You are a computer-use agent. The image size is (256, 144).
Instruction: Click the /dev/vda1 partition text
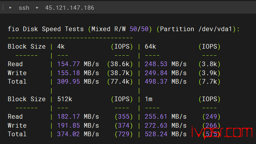point(215,29)
